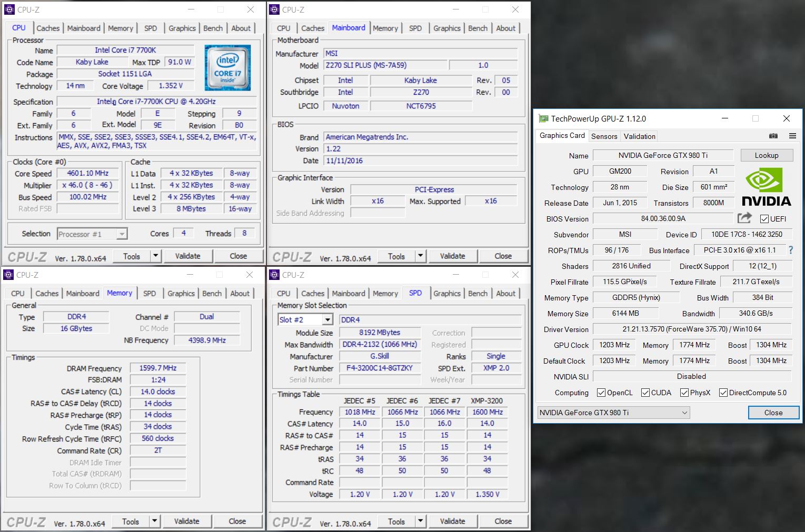Image resolution: width=805 pixels, height=532 pixels.
Task: Click the Bus Interface question mark icon
Action: click(x=790, y=250)
